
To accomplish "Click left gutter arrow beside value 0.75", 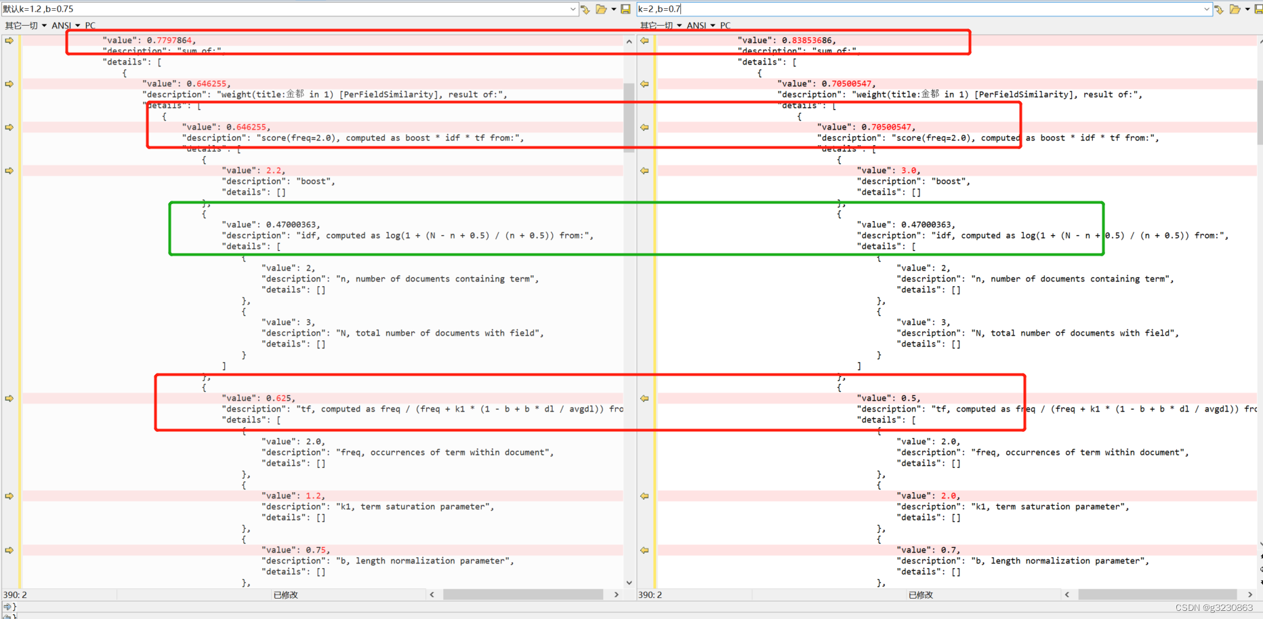I will pos(9,551).
